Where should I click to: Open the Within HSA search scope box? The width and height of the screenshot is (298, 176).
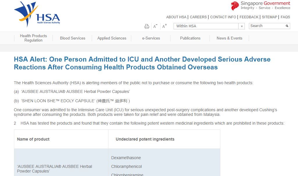206,26
